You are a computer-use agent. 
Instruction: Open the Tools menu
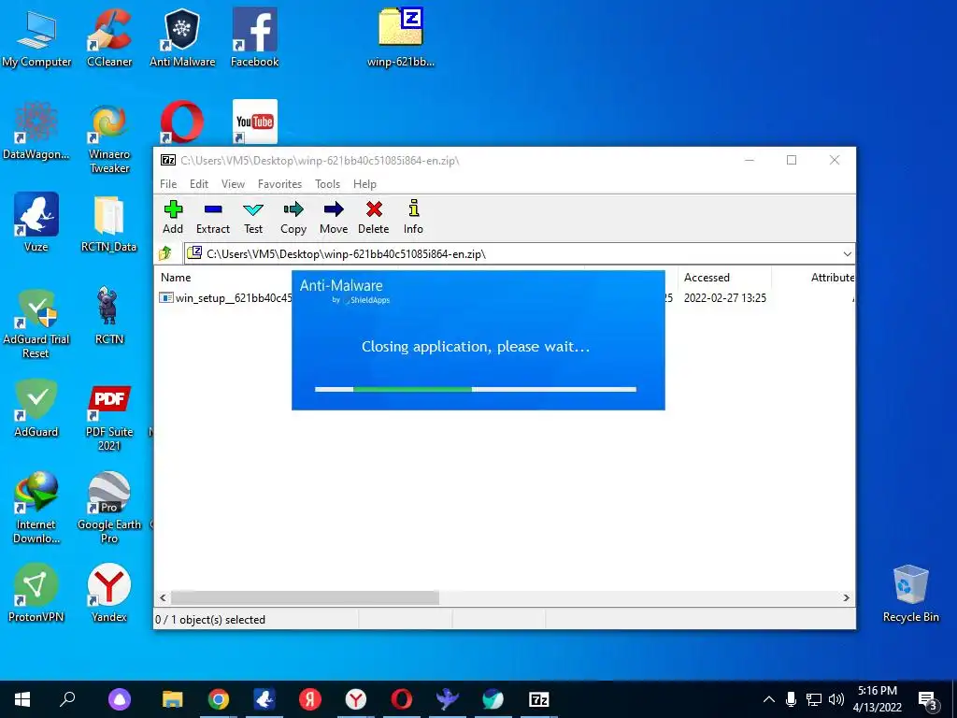[327, 184]
